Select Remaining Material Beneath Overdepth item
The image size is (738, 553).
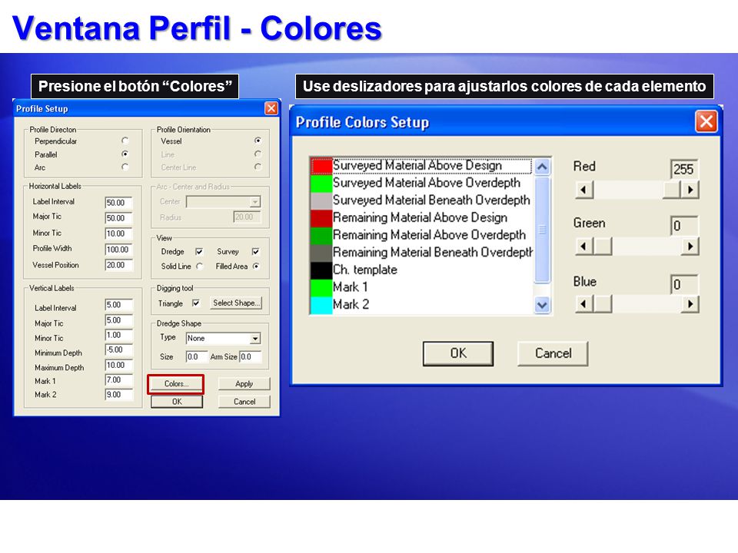point(421,253)
